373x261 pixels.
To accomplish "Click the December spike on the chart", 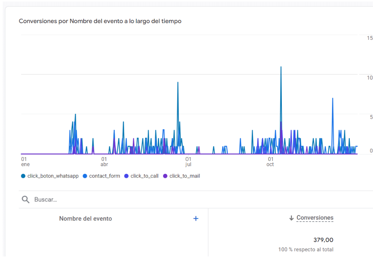I will [333, 99].
